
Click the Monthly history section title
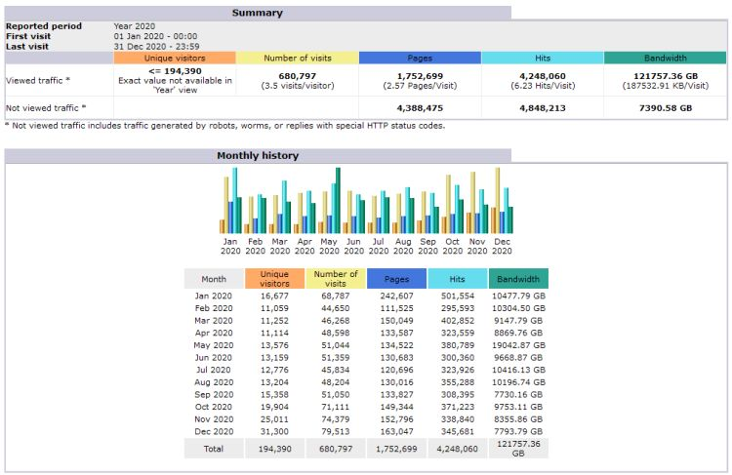click(258, 155)
